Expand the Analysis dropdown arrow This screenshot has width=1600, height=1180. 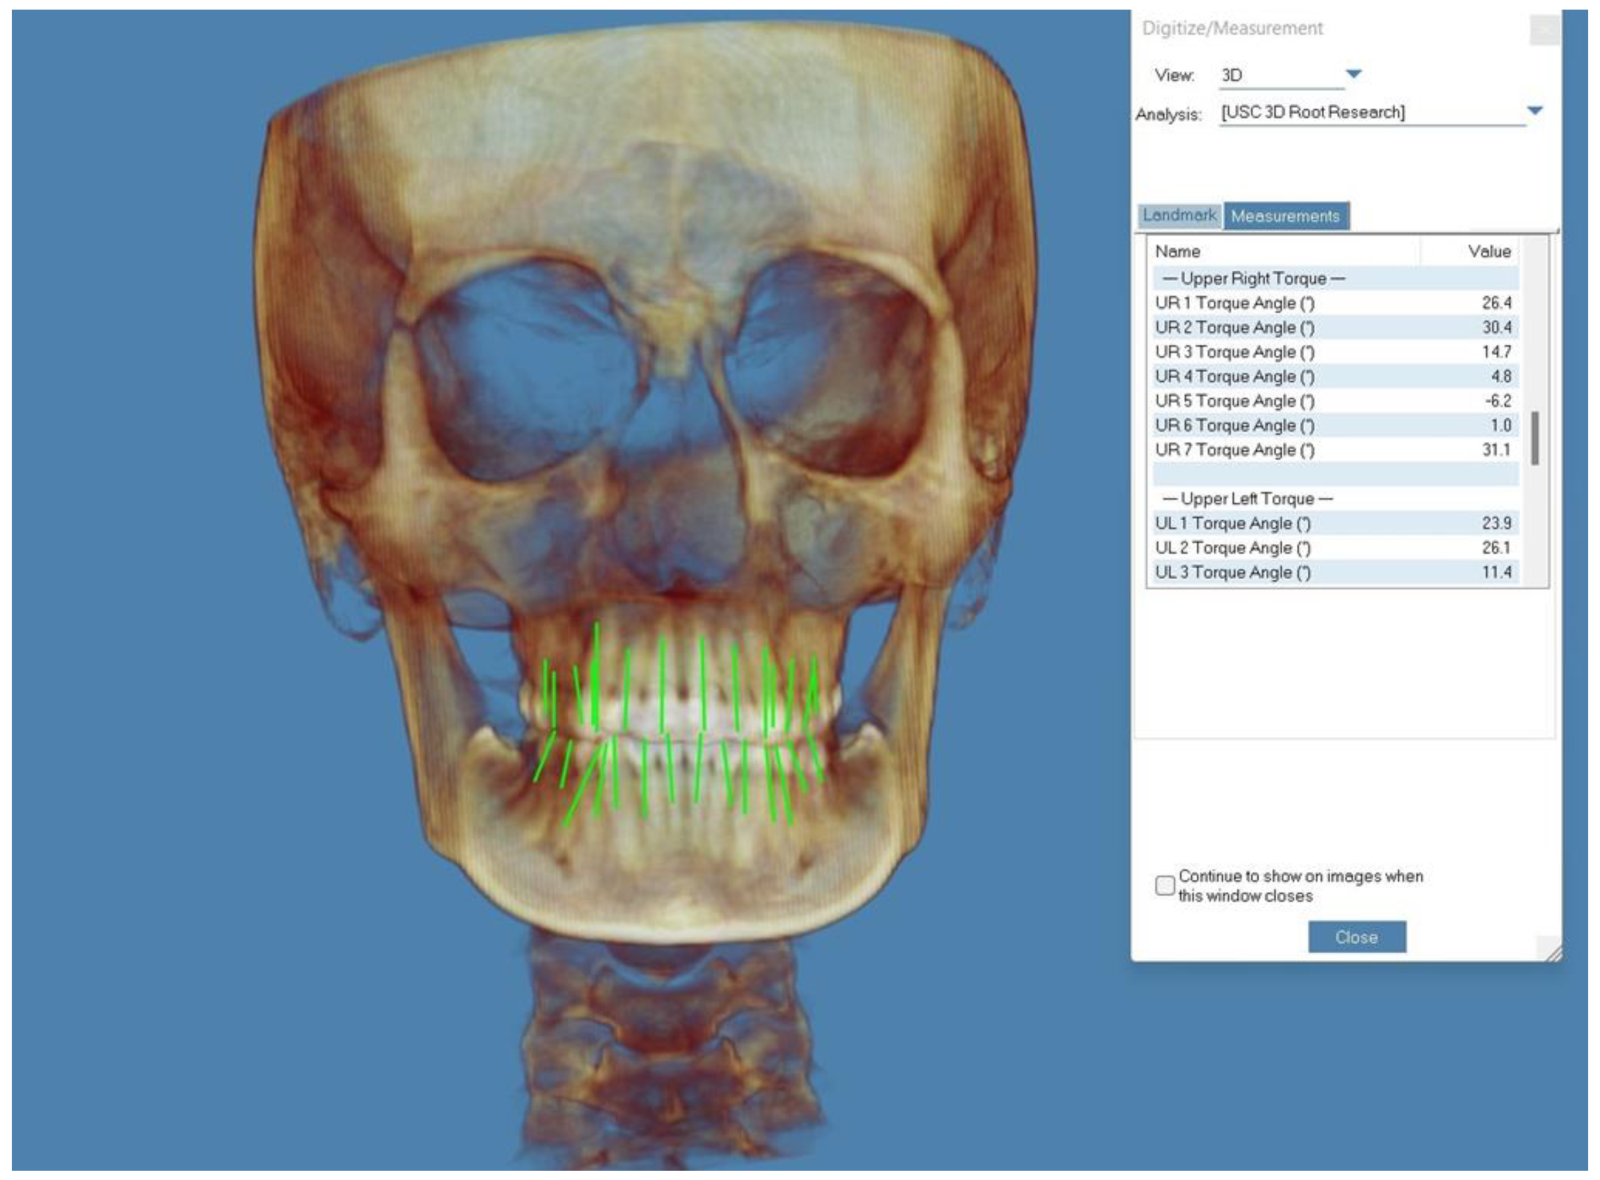click(1534, 111)
